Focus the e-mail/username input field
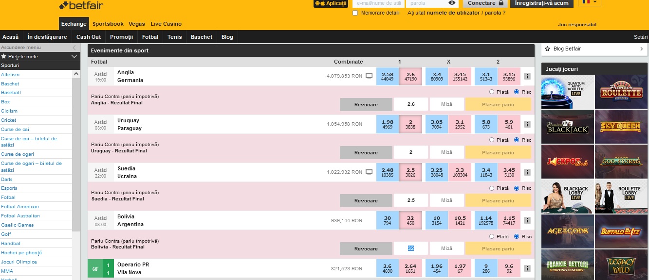Screen dimensions: 649x280 [x=378, y=3]
